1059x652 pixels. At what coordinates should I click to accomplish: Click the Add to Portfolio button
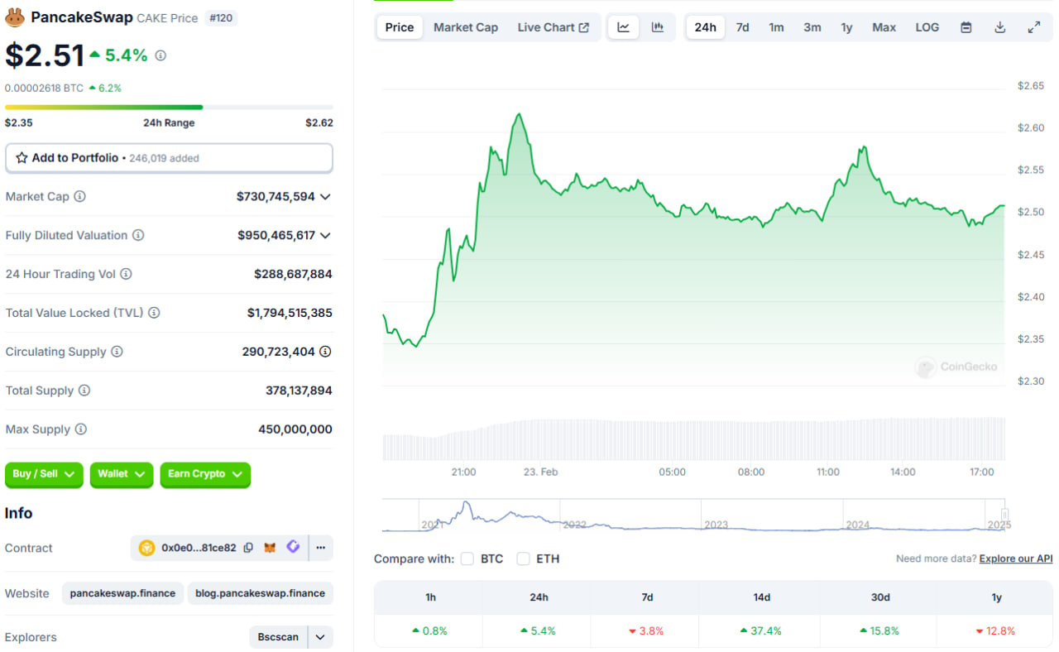click(169, 158)
